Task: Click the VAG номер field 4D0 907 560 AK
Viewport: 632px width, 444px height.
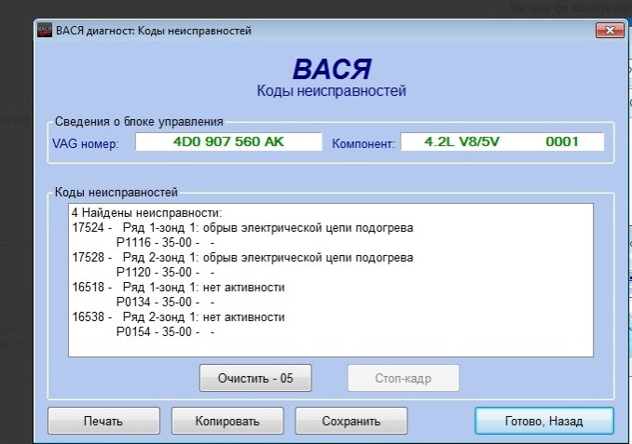Action: 228,142
